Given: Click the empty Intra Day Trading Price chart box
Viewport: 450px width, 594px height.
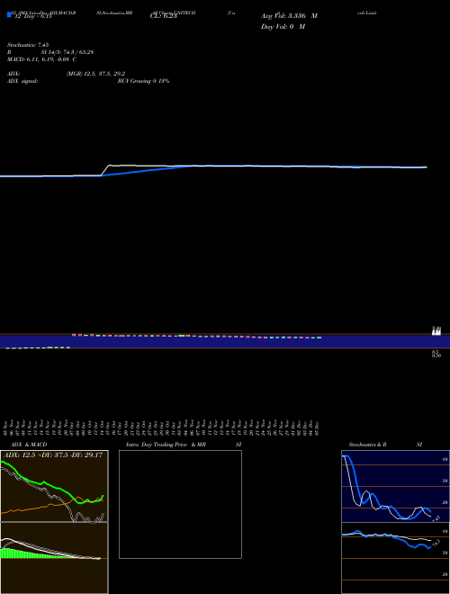Looking at the screenshot, I should [180, 504].
